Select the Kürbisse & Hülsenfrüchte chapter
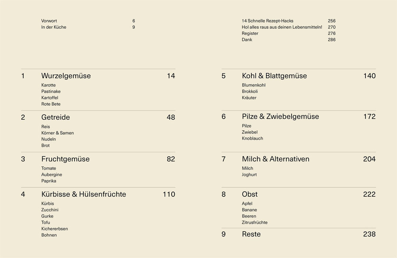The height and width of the screenshot is (258, 397). pyautogui.click(x=83, y=194)
